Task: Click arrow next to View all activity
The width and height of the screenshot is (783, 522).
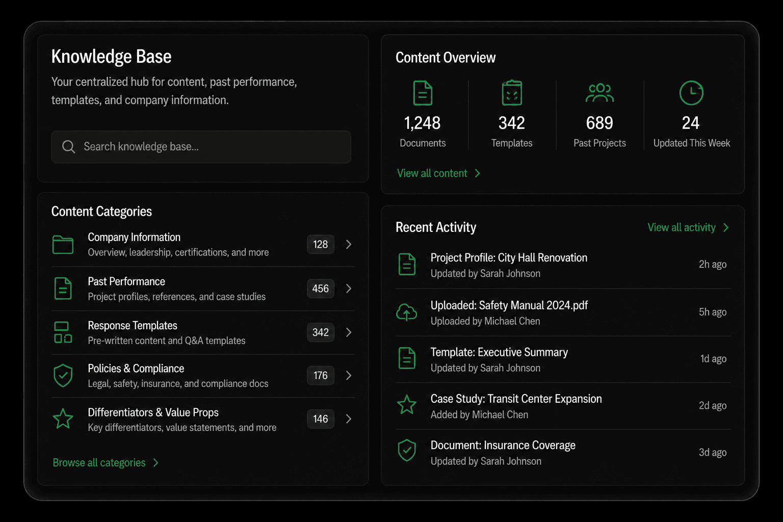Action: pyautogui.click(x=726, y=227)
